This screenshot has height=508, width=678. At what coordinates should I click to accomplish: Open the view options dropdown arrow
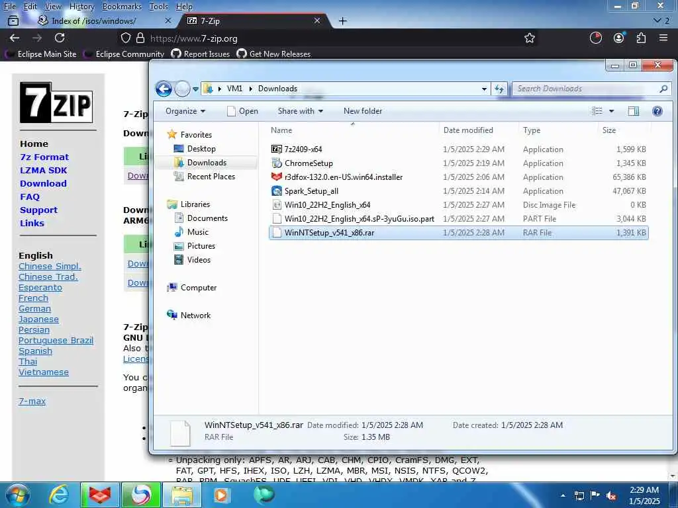[x=611, y=111]
